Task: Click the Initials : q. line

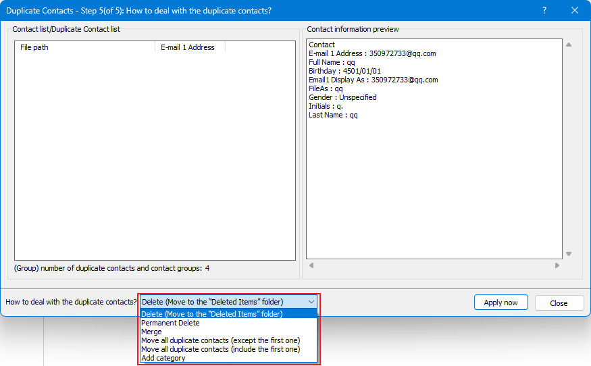Action: pyautogui.click(x=326, y=106)
